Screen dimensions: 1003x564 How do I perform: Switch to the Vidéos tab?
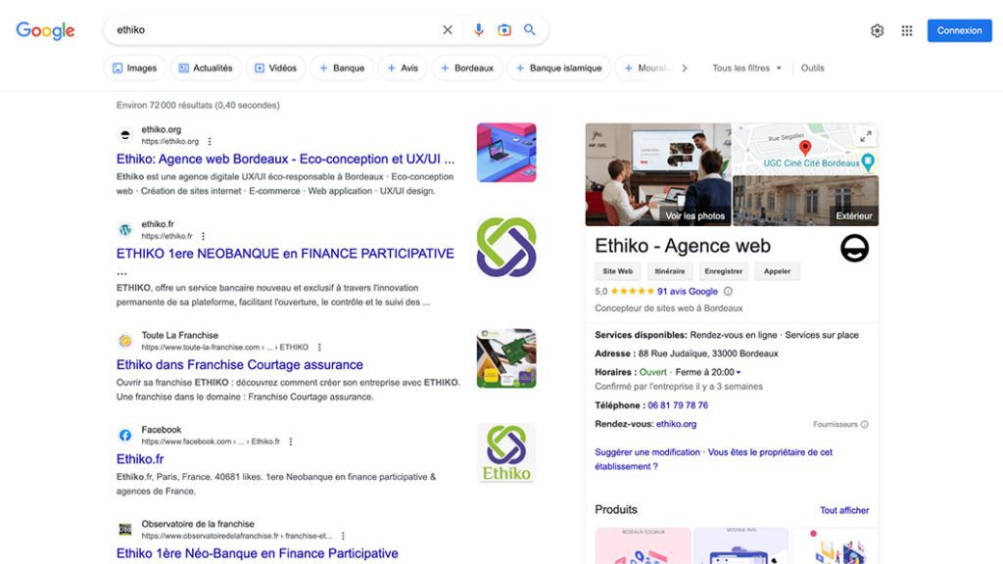(x=275, y=69)
